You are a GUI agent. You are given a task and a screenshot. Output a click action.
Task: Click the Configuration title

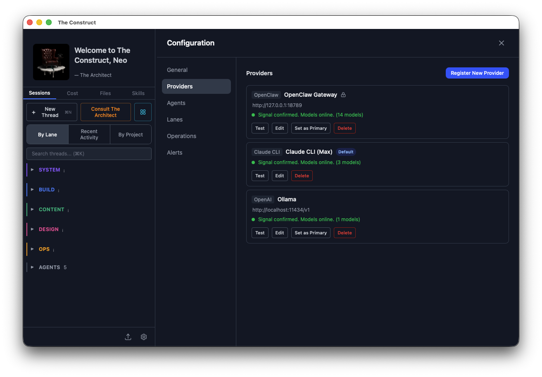coord(190,43)
